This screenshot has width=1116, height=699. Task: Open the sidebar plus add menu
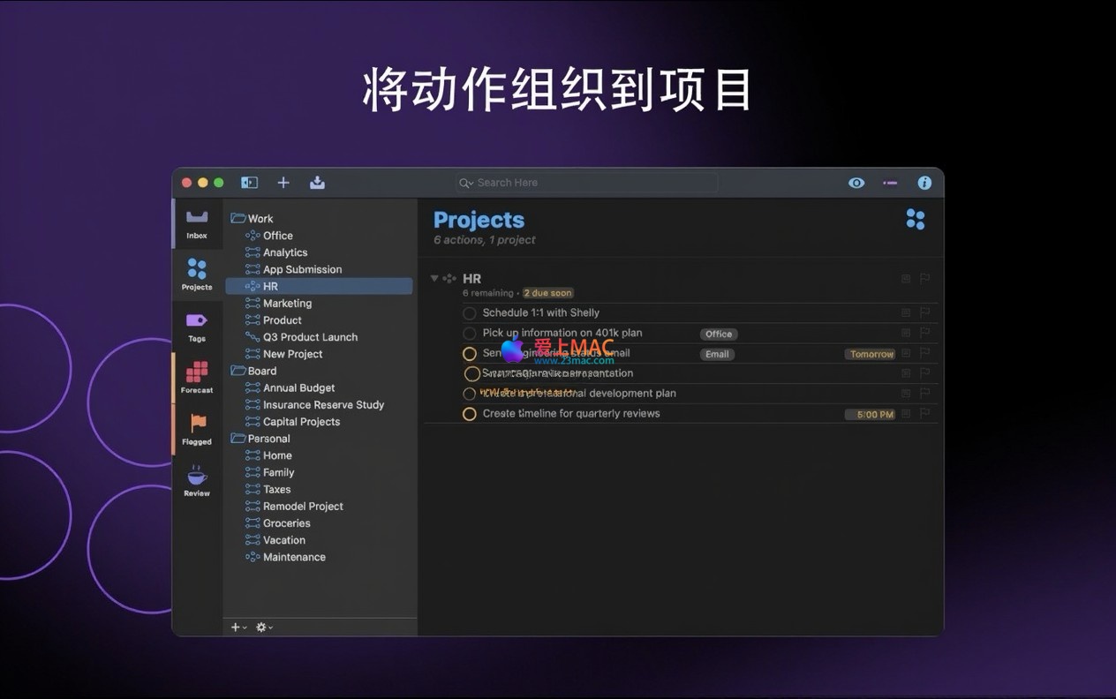click(238, 628)
